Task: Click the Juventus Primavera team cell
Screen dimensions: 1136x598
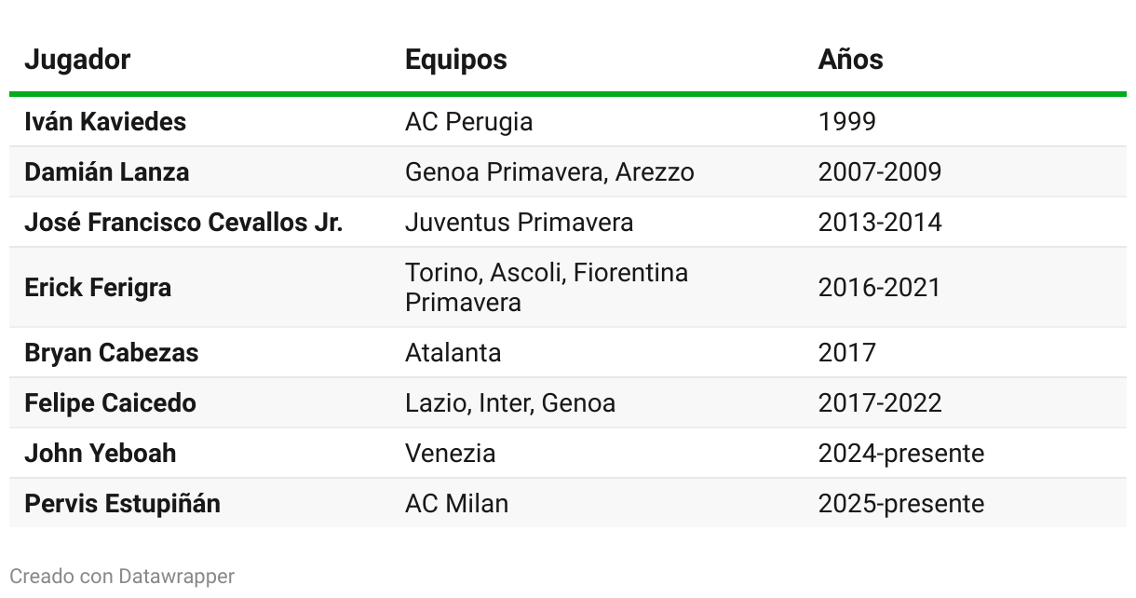Action: [520, 223]
